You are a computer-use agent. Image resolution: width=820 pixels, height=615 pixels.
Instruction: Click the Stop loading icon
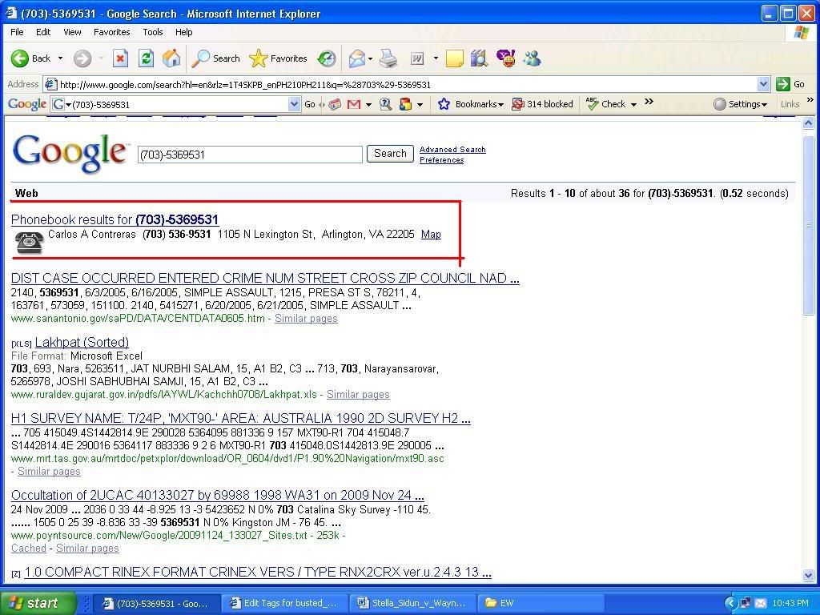(x=120, y=58)
